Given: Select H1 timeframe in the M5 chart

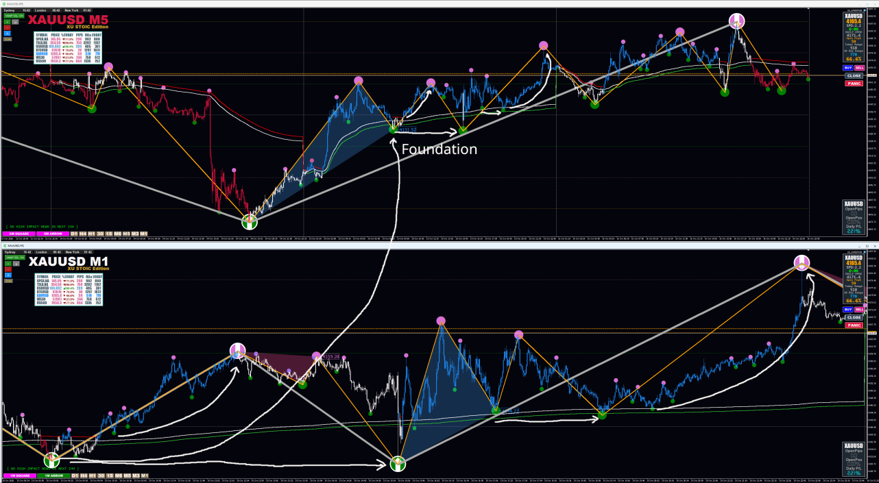Looking at the screenshot, I should (x=92, y=234).
